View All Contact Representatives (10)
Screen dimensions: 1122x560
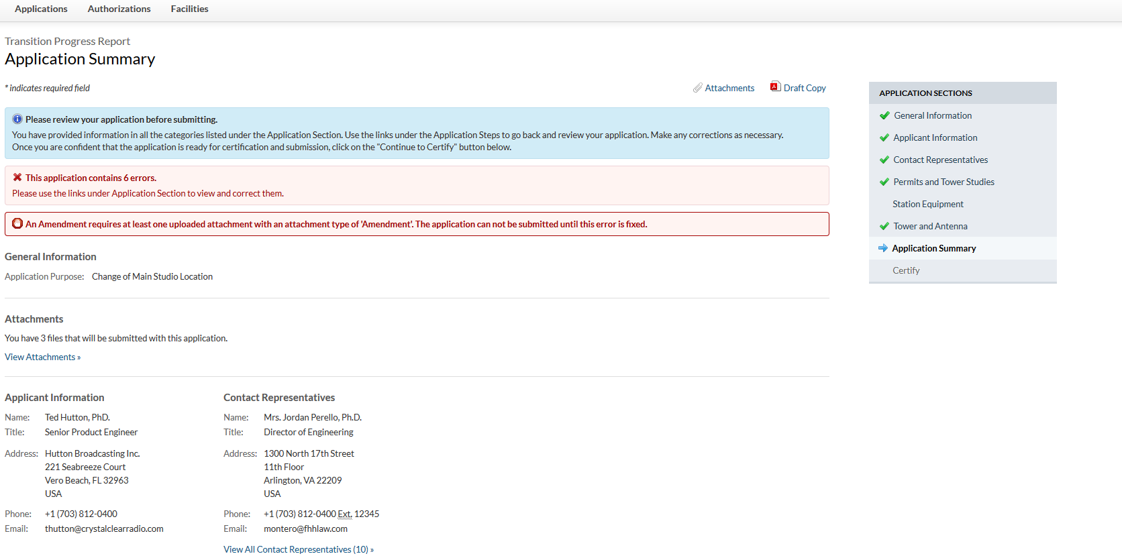coord(296,550)
